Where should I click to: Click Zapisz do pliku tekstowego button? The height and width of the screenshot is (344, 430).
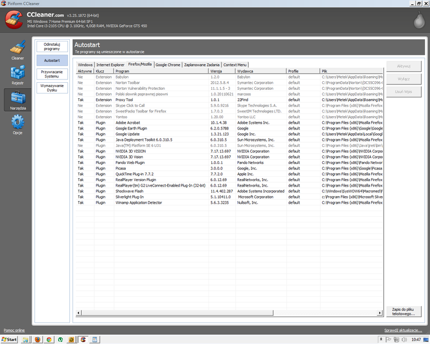403,312
